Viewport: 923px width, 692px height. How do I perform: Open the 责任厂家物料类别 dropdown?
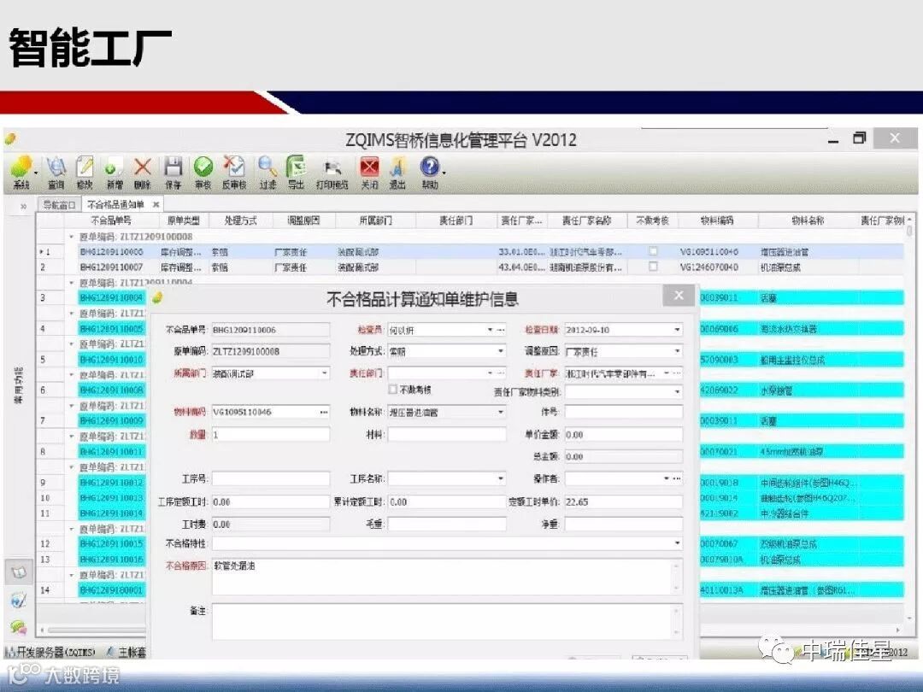coord(677,392)
